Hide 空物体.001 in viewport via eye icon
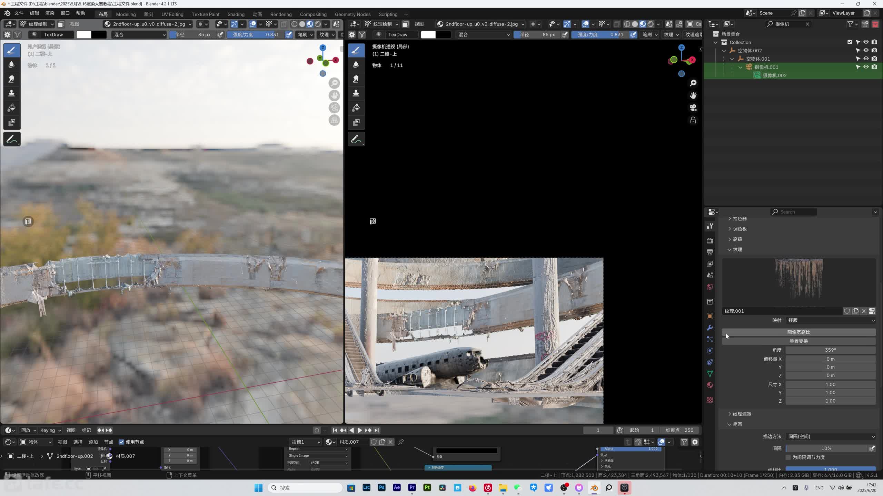 866,59
